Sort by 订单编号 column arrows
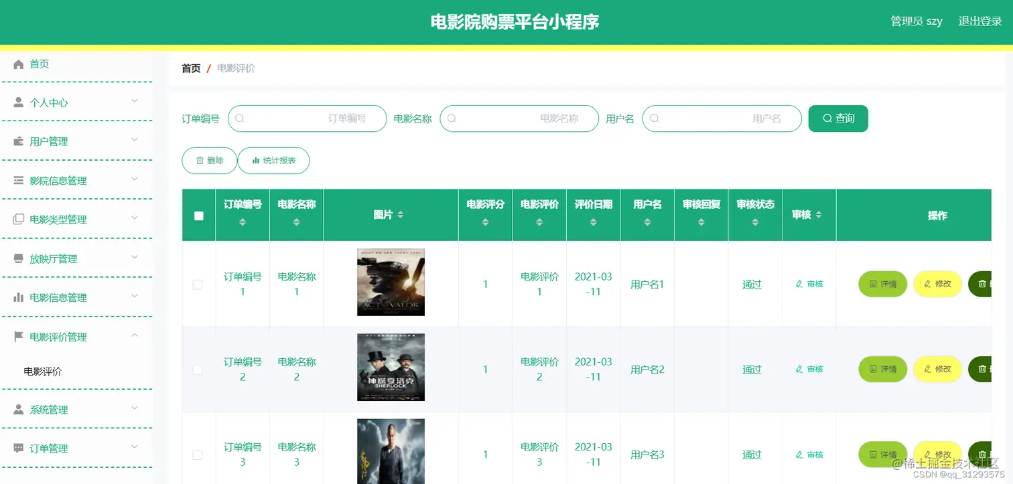This screenshot has height=484, width=1013. tap(243, 222)
